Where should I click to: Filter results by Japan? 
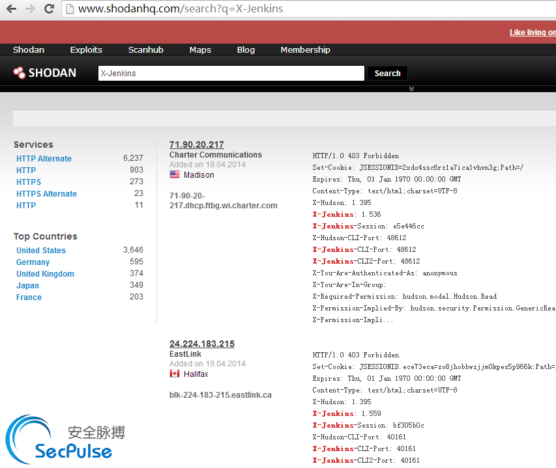pyautogui.click(x=27, y=285)
